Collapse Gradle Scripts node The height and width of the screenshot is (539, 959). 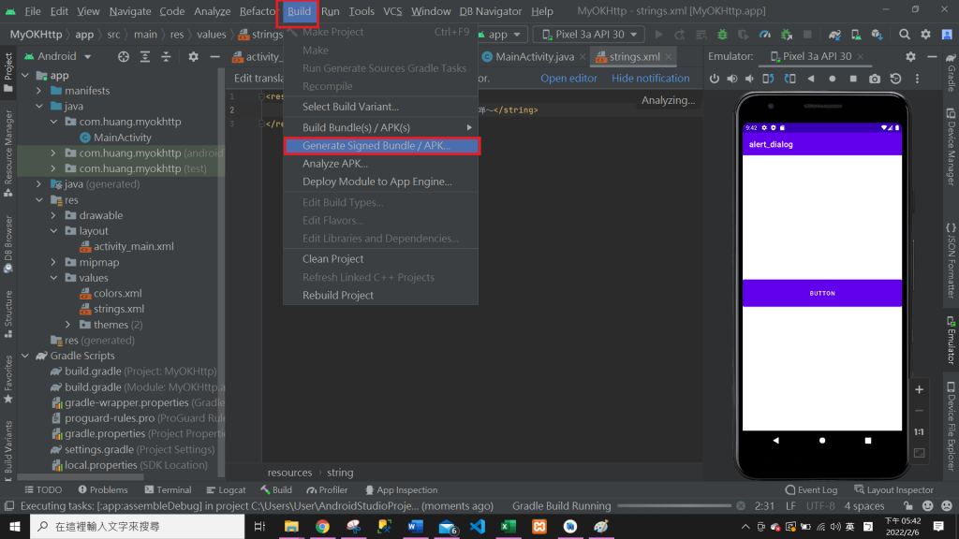[x=25, y=356]
